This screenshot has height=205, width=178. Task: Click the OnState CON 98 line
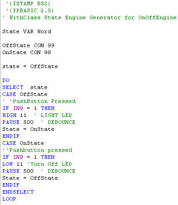(27, 52)
